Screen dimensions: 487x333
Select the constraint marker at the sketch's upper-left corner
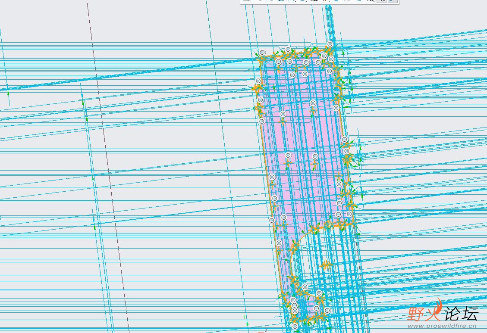tap(262, 53)
